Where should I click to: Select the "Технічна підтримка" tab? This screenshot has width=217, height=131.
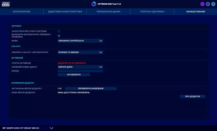pos(152,12)
